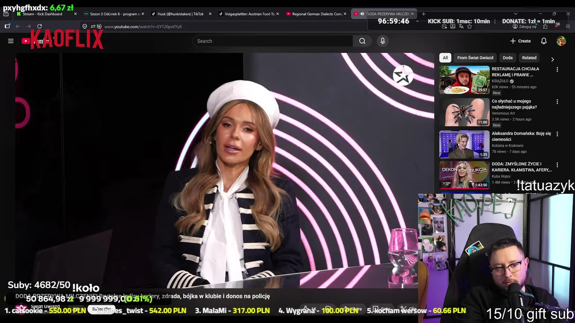Click the Create button
575x323 pixels.
click(520, 41)
